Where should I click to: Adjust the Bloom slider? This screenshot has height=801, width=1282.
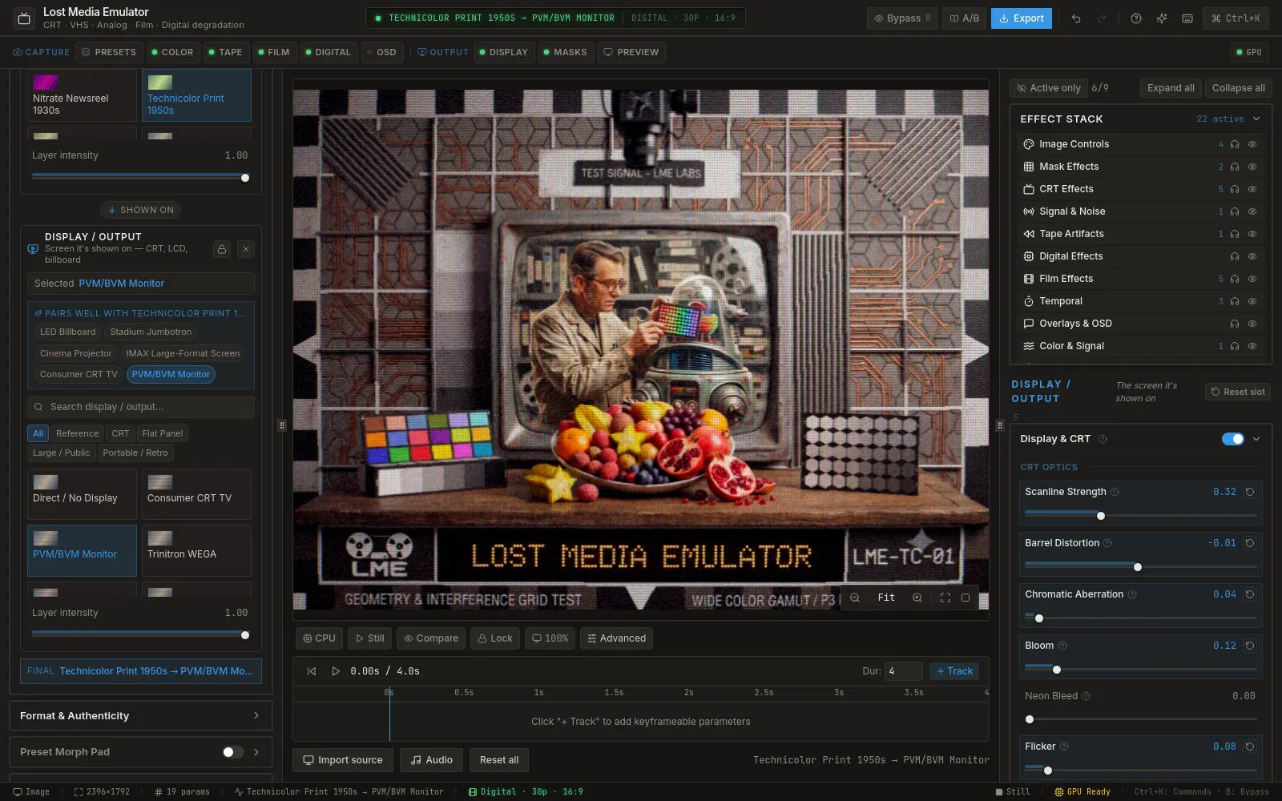(x=1141, y=670)
